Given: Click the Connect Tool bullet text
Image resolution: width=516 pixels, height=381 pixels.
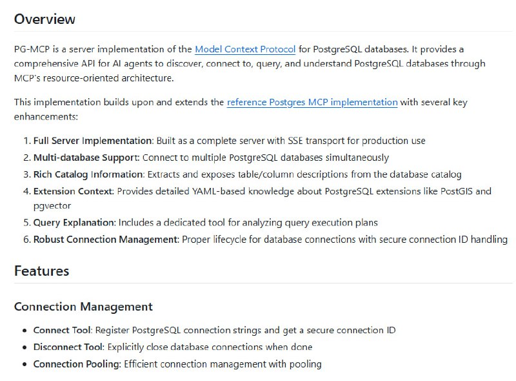Looking at the screenshot, I should [x=215, y=330].
